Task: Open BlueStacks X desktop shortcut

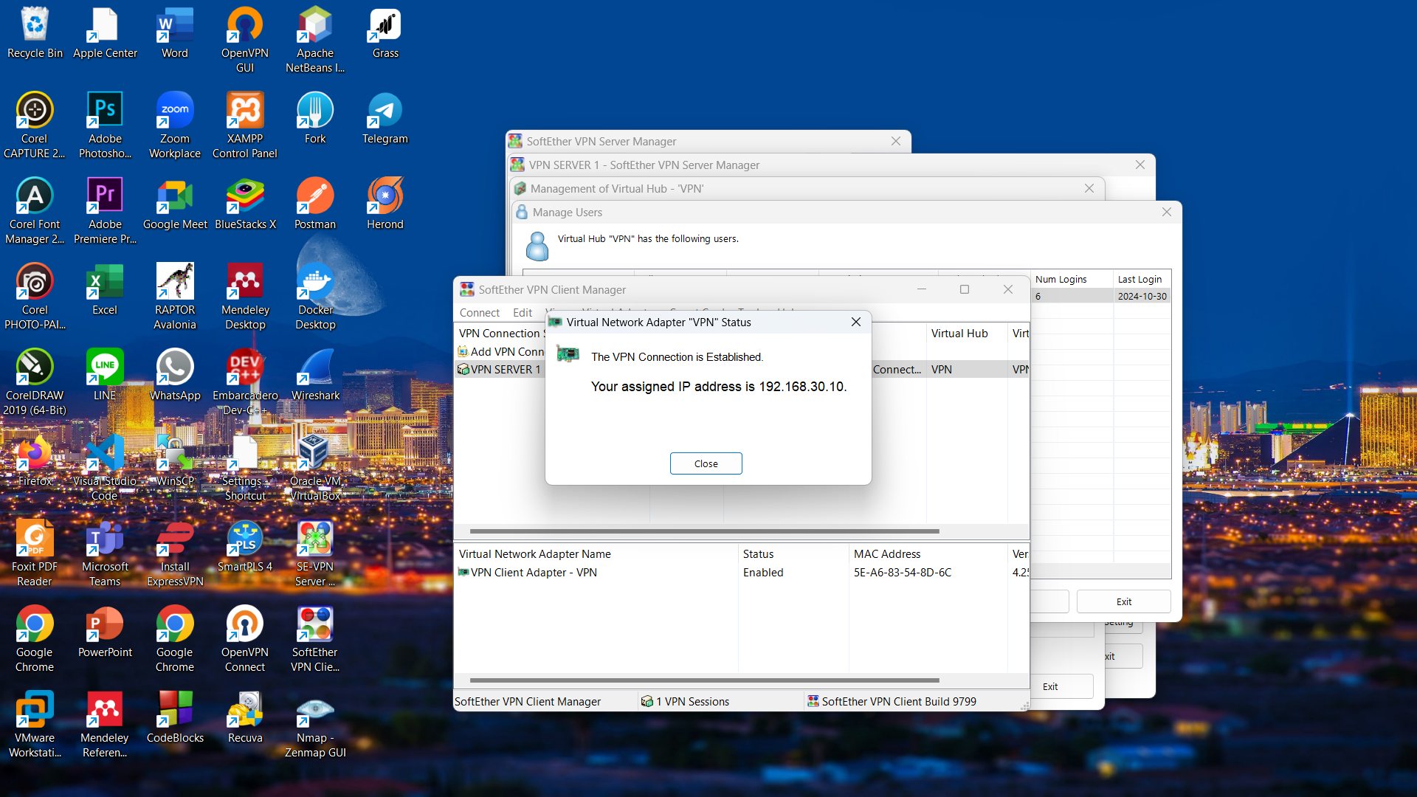Action: click(245, 204)
